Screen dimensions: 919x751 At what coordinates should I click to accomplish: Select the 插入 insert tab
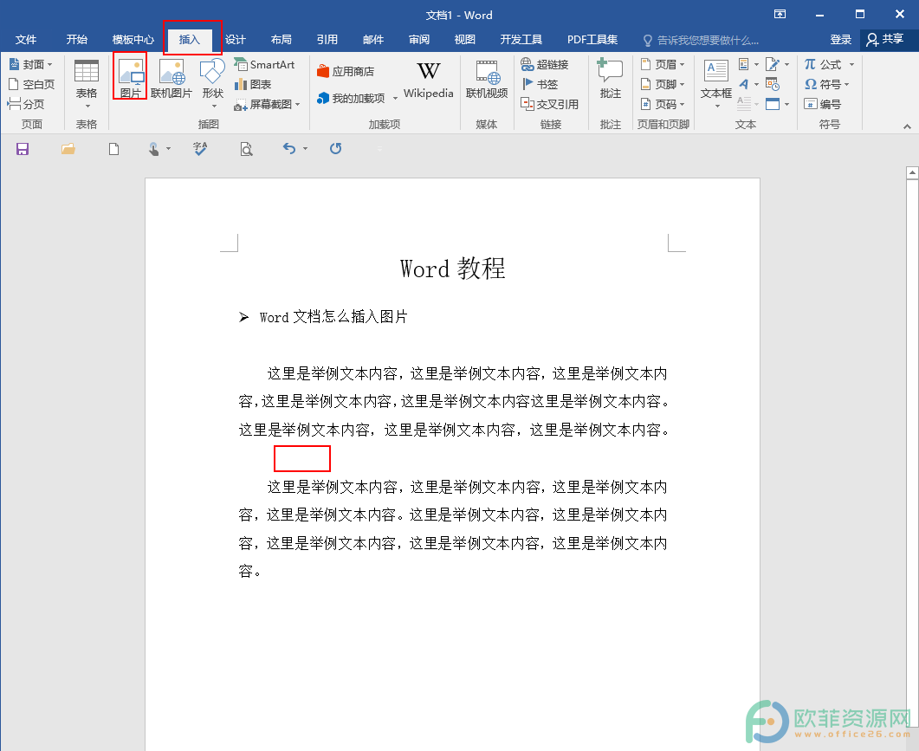190,39
